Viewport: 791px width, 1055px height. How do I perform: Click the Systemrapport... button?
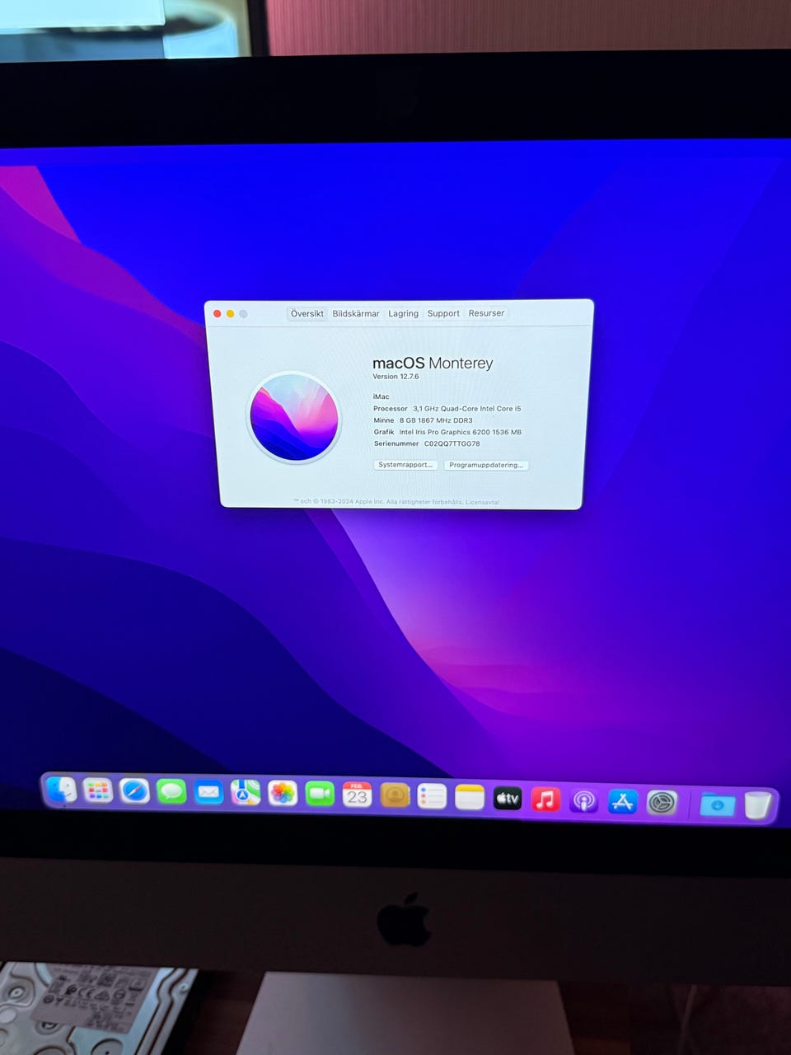click(405, 465)
